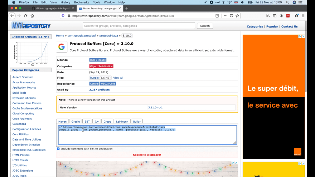Open tracking protection shield icon
This screenshot has height=177, width=315.
point(63,16)
